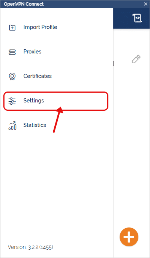The height and width of the screenshot is (258, 150).
Task: Open the log file icon in header
Action: (137, 18)
